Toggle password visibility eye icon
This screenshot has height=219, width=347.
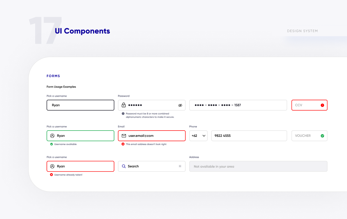click(180, 105)
